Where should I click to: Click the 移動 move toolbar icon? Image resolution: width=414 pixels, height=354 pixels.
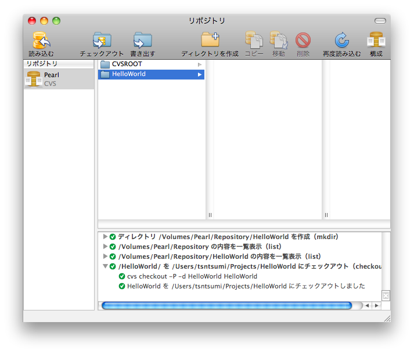[x=279, y=41]
